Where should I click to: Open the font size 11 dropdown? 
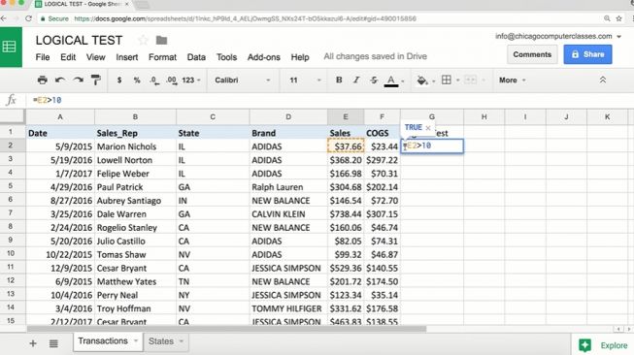305,80
